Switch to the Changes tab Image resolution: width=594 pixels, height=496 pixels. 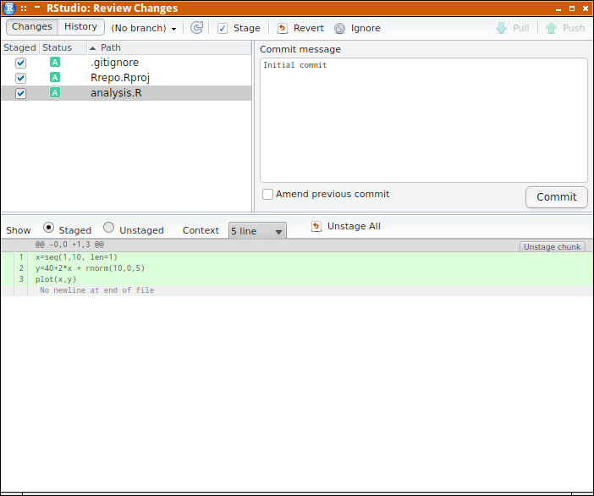[x=32, y=27]
